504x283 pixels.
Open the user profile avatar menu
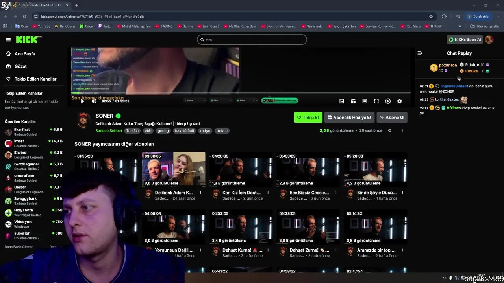489,39
